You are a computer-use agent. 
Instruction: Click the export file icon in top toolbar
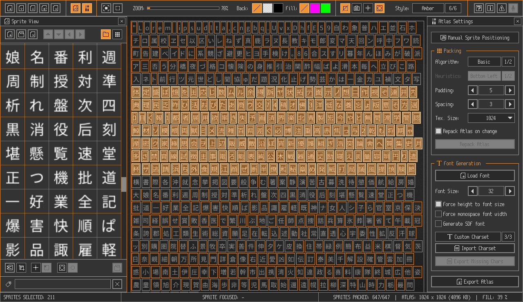coord(45,8)
